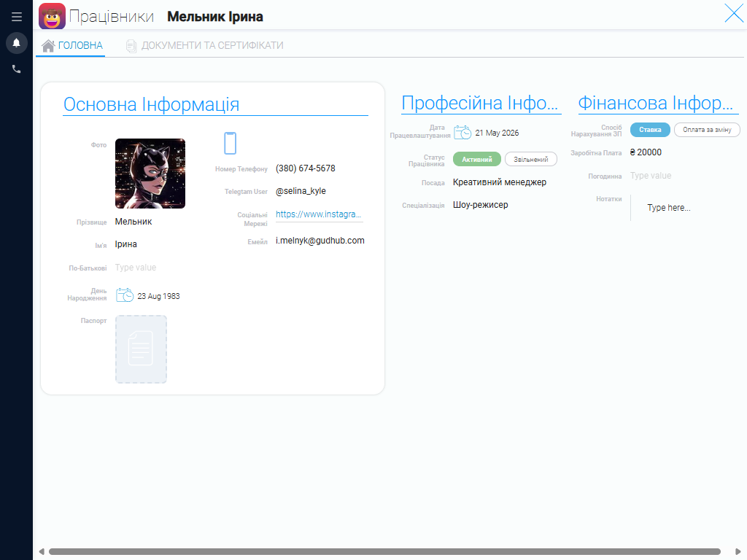Open the Instagram social network link
The height and width of the screenshot is (560, 747).
(319, 214)
